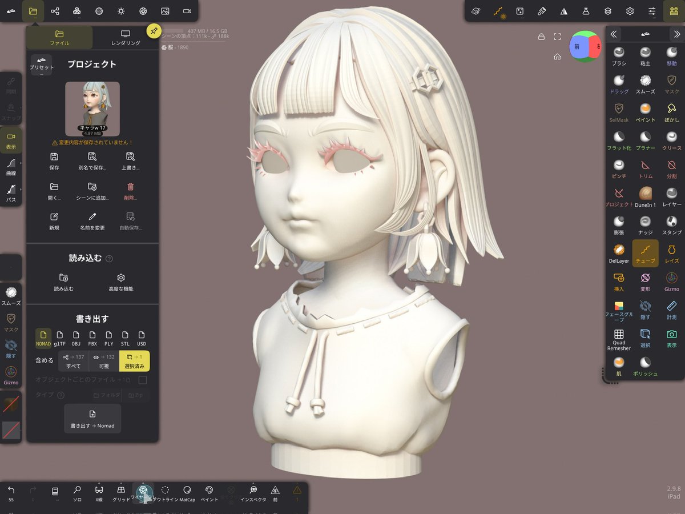Select the Mask brush in the tool panel
The image size is (685, 514).
pos(671,83)
